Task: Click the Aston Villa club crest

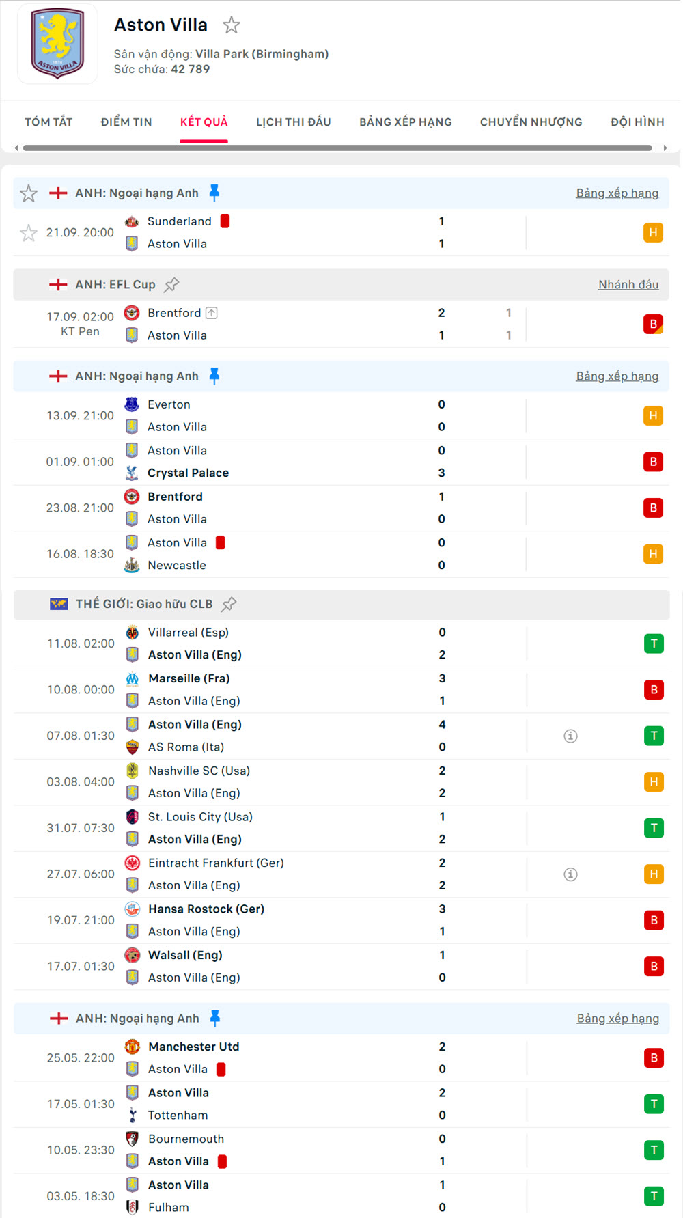Action: coord(57,43)
